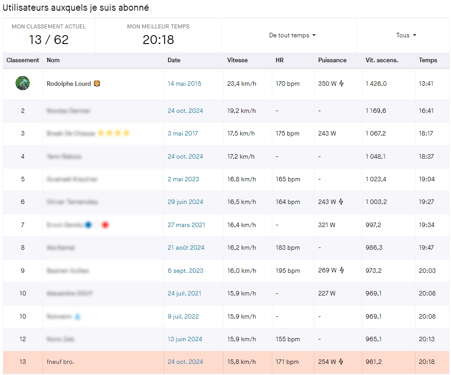Open the 24 juil. 2021 activity link
This screenshot has width=451, height=375.
pyautogui.click(x=184, y=293)
